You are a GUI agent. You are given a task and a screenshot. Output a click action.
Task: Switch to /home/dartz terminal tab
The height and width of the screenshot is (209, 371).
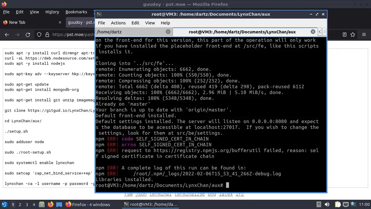(x=134, y=32)
